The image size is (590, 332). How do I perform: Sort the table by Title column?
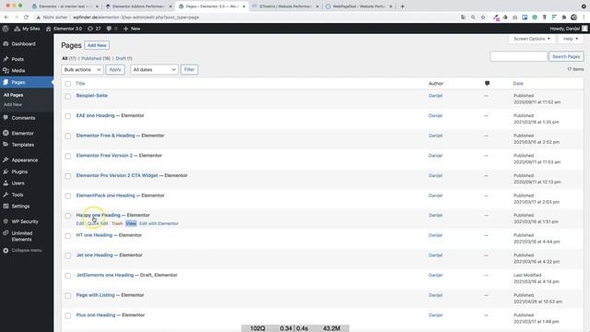click(80, 84)
